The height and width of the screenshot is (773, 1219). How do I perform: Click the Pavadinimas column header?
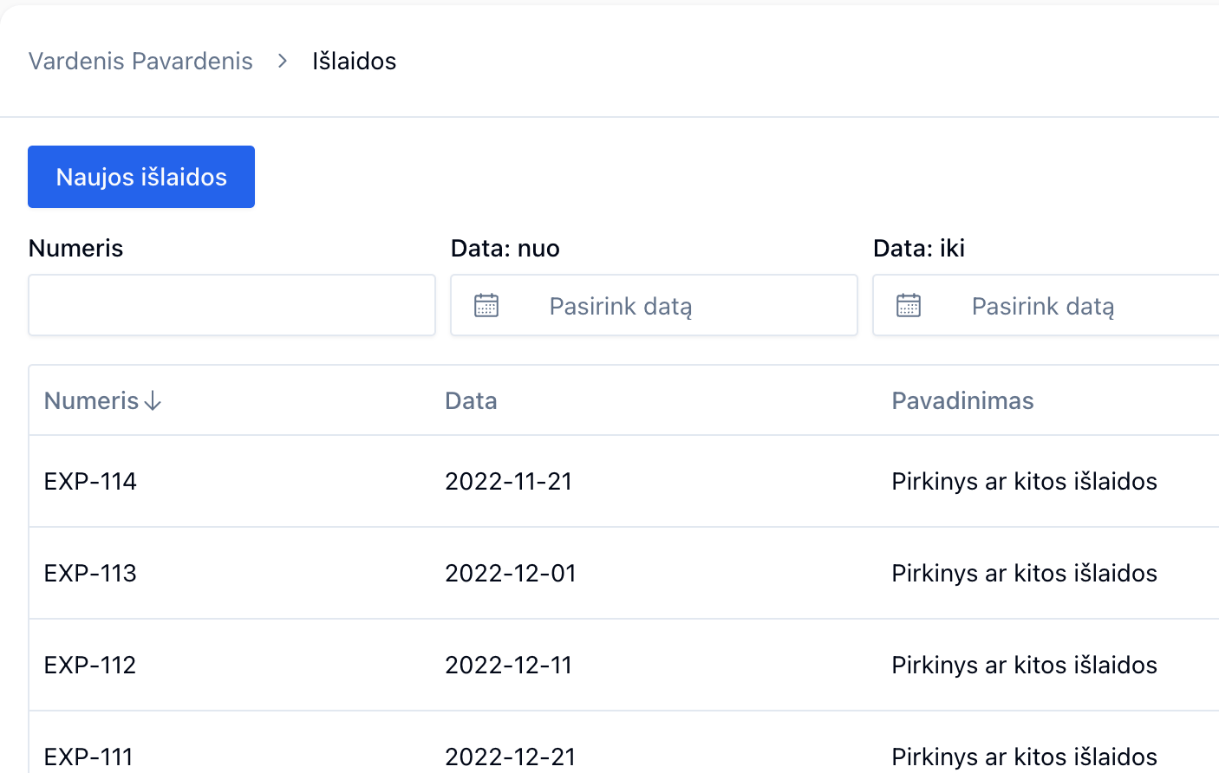[x=962, y=400]
